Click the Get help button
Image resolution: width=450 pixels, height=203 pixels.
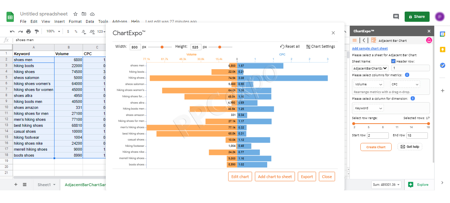[410, 147]
